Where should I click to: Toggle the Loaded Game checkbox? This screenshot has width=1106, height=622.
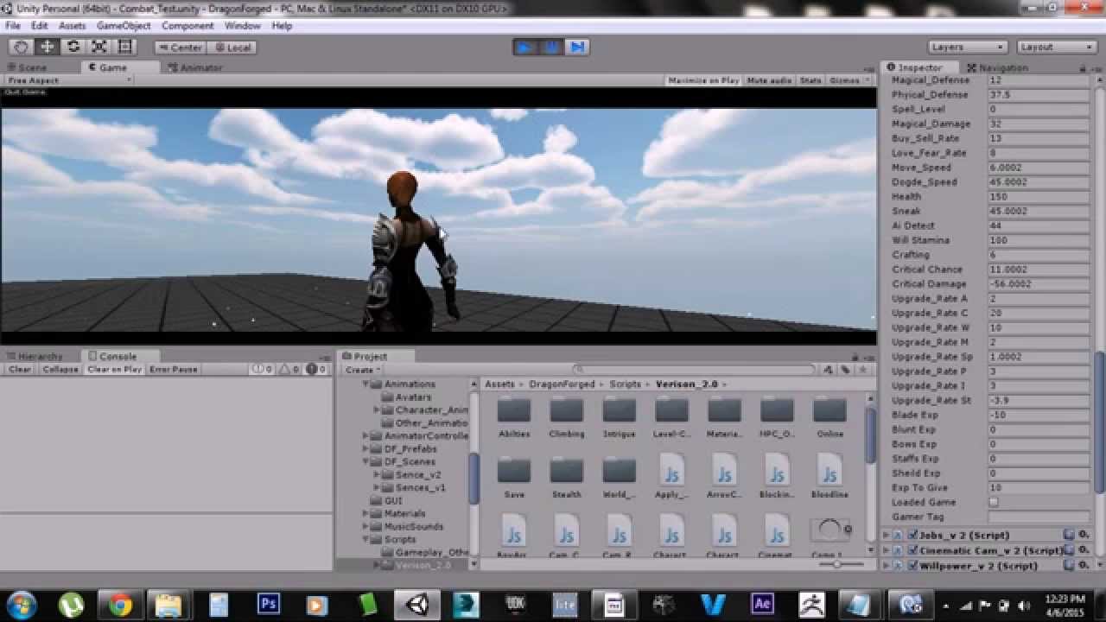click(x=994, y=502)
